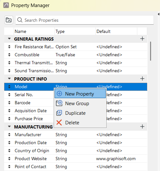
Task: Click reorder handle of Fire Resistance row
Action: click(x=9, y=47)
